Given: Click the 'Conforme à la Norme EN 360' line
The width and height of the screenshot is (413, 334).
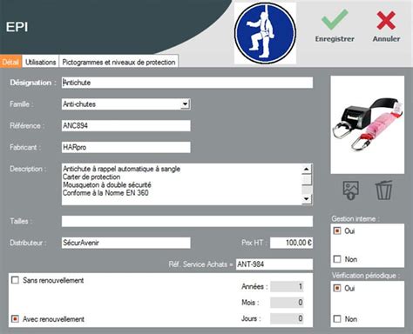Looking at the screenshot, I should [x=105, y=193].
